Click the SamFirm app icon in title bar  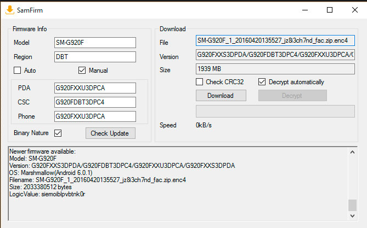tap(9, 10)
